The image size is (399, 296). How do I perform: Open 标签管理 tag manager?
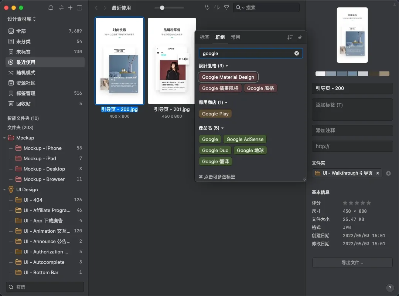45,93
